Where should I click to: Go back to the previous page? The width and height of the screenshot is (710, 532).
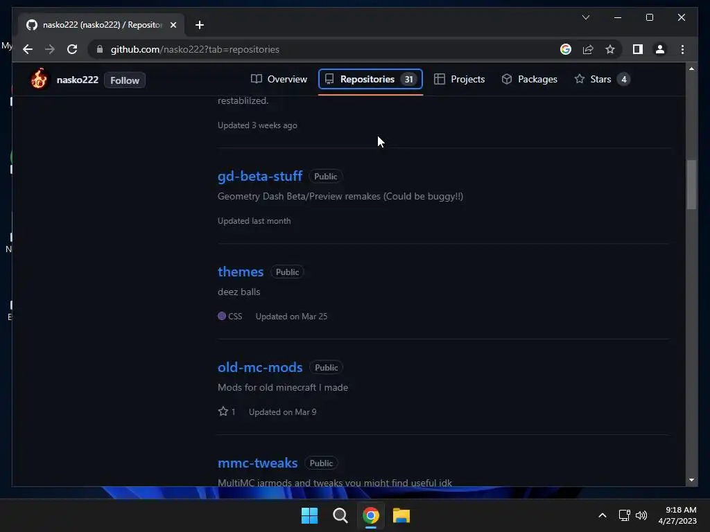(x=28, y=49)
